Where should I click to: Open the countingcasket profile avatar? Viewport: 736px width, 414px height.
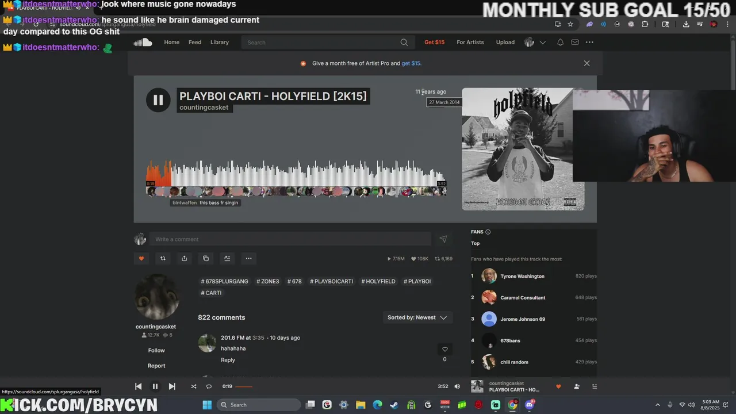coord(156,297)
